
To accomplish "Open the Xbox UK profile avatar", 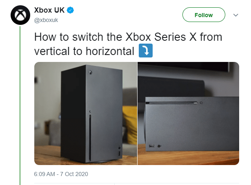I will pos(20,15).
